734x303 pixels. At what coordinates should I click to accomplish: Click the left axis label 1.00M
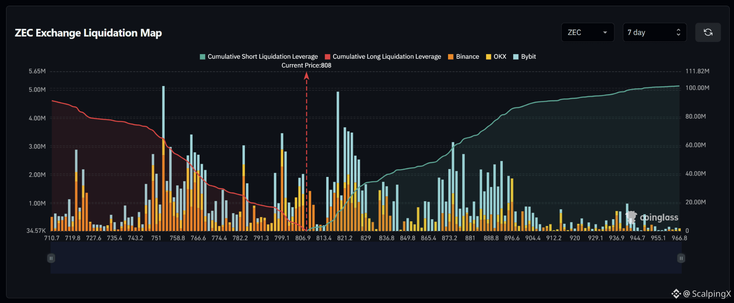tap(37, 203)
